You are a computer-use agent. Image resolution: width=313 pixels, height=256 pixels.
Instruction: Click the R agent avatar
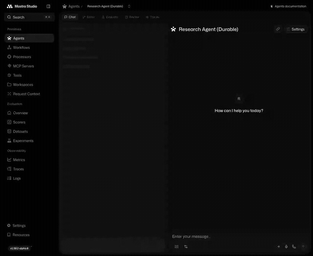coord(239,99)
